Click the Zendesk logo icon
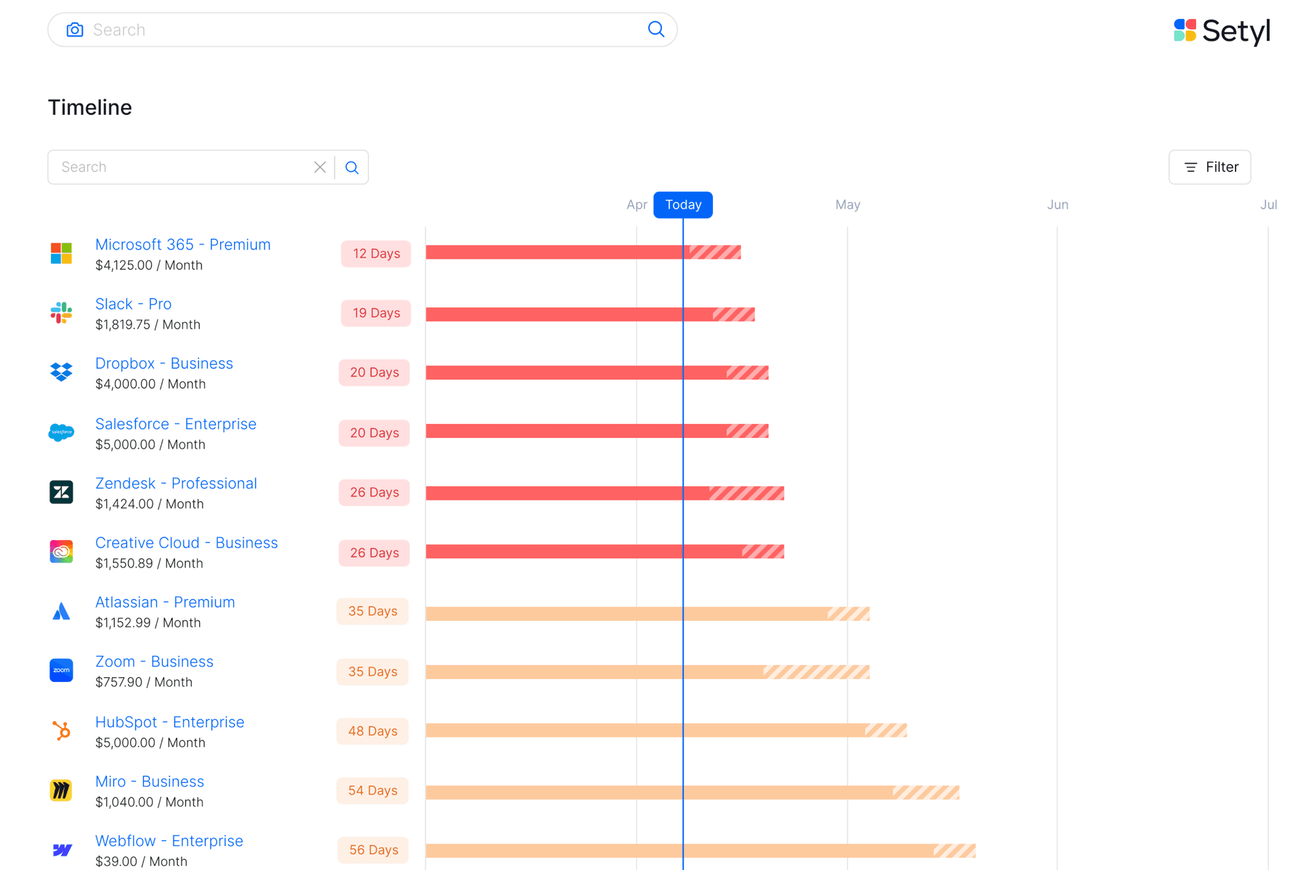 [61, 492]
